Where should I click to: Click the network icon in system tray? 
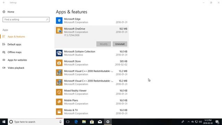coord(196,122)
